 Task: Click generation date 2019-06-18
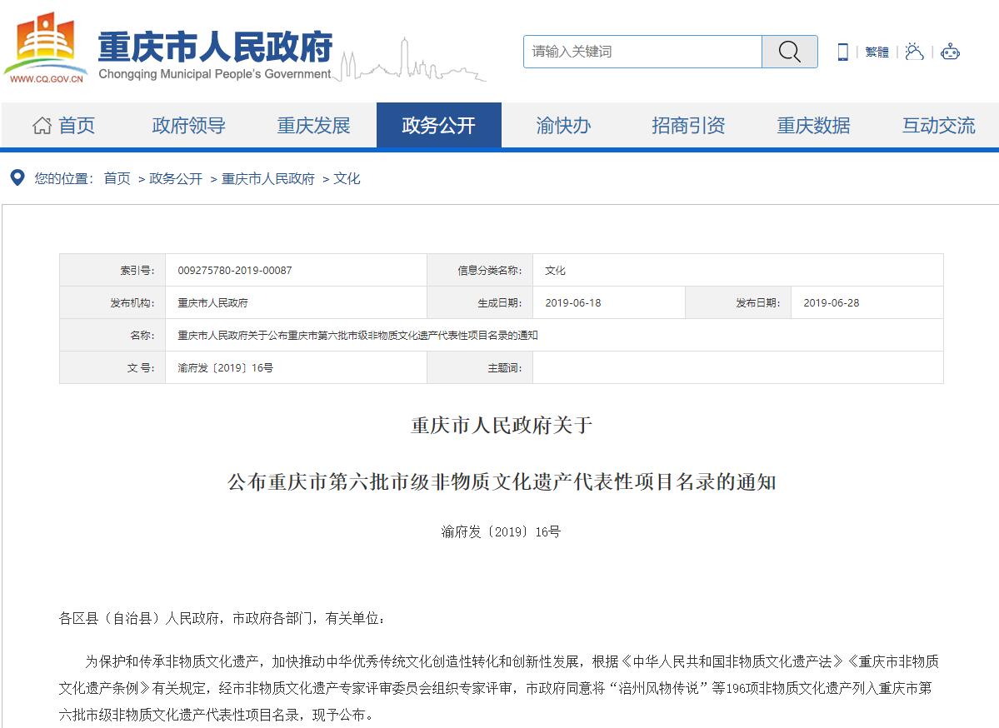tap(572, 302)
